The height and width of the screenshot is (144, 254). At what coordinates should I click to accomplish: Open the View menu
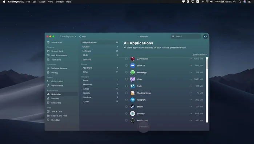coord(51,1)
